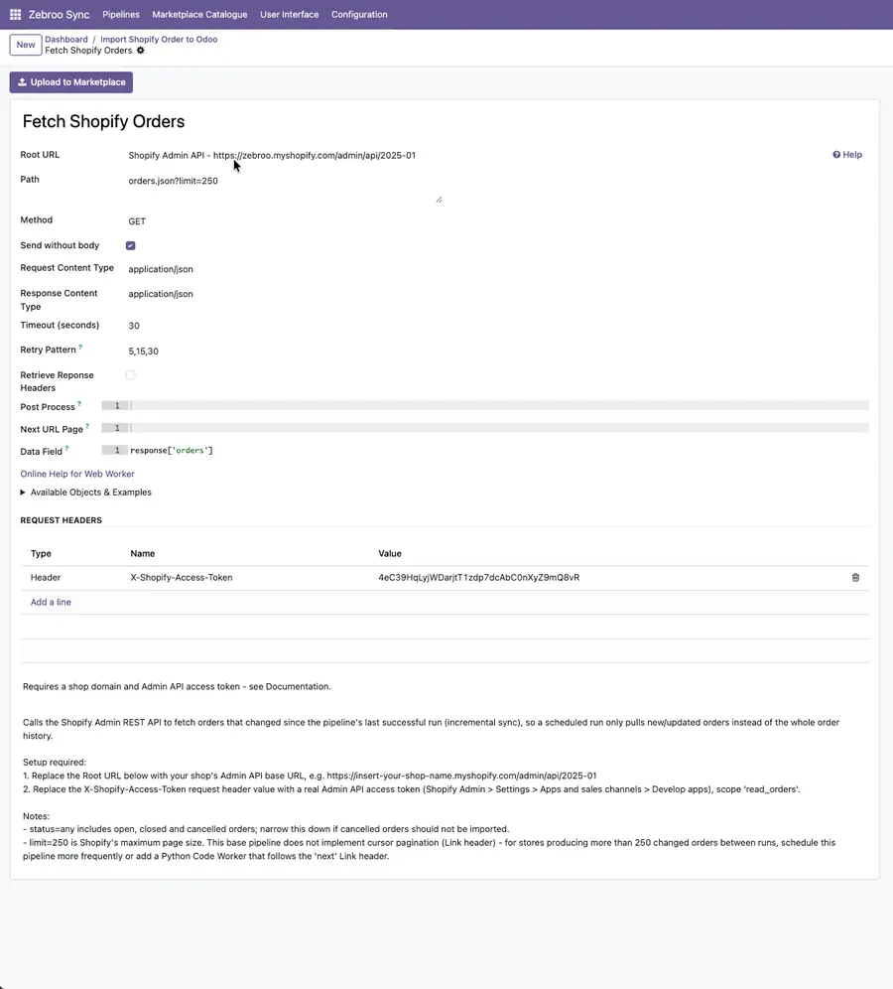893x989 pixels.
Task: Click the Value column header
Action: 390,553
